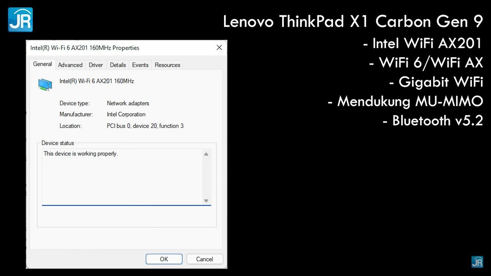Image resolution: width=491 pixels, height=276 pixels.
Task: Click the close X on the properties dialog
Action: coord(219,48)
